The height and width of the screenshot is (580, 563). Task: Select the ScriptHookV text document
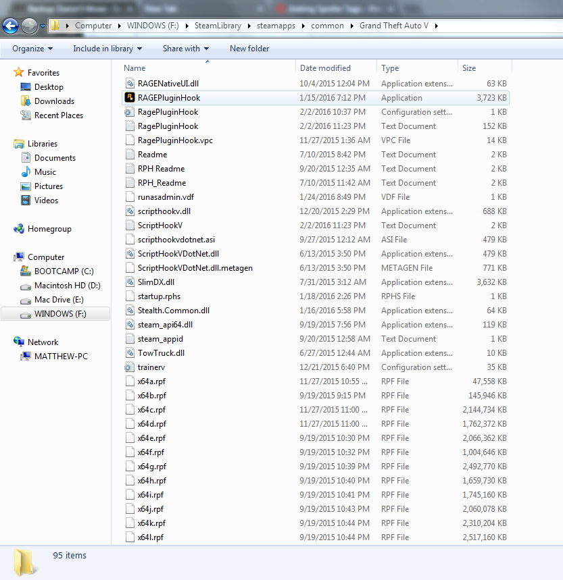pos(316,226)
